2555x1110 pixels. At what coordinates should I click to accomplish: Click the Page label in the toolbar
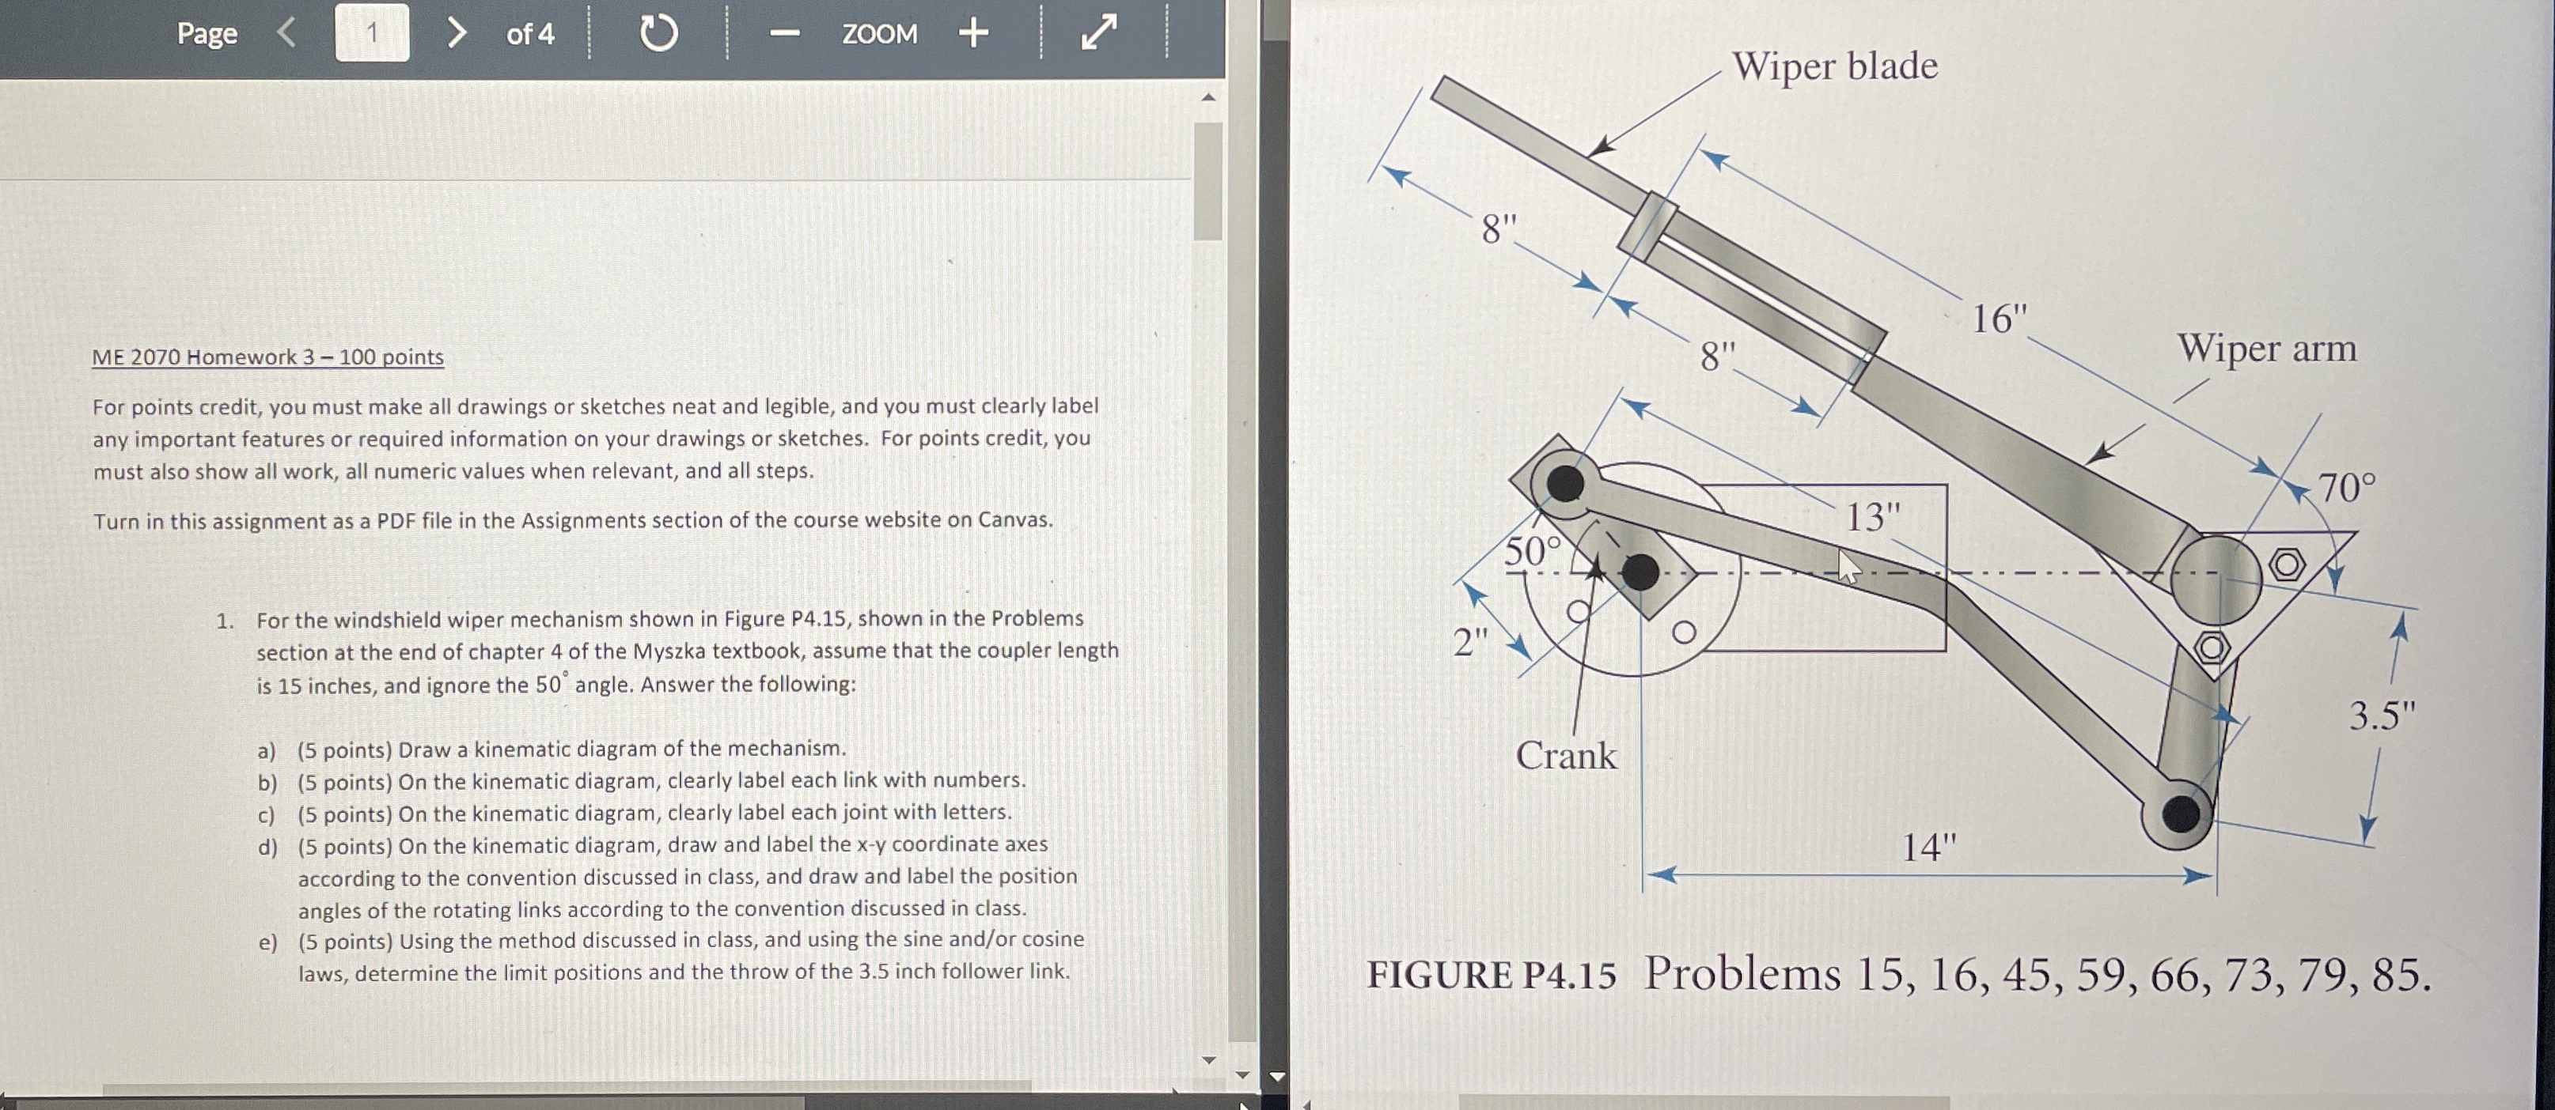pos(208,34)
